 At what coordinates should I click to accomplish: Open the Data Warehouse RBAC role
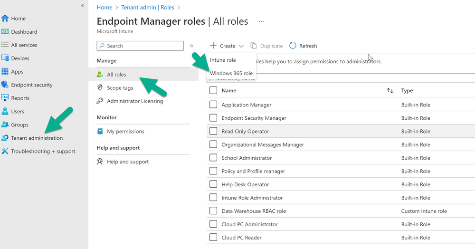pyautogui.click(x=254, y=211)
